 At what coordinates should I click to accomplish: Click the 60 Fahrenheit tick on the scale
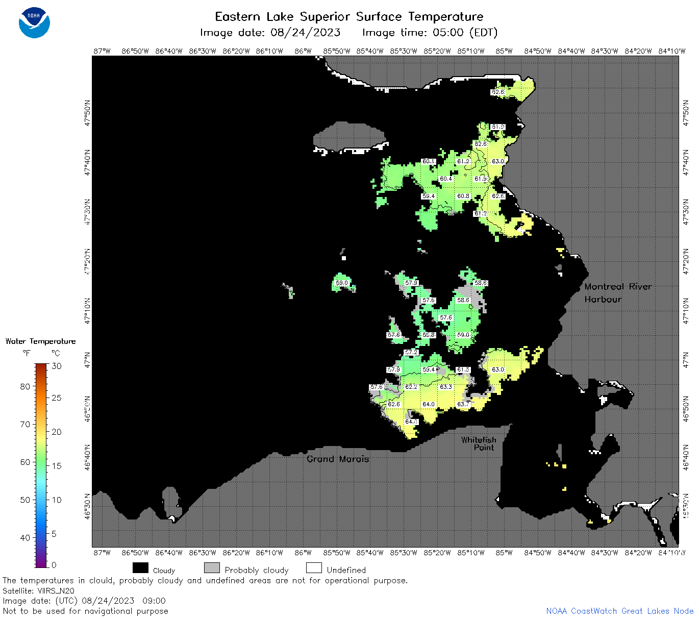tap(25, 462)
